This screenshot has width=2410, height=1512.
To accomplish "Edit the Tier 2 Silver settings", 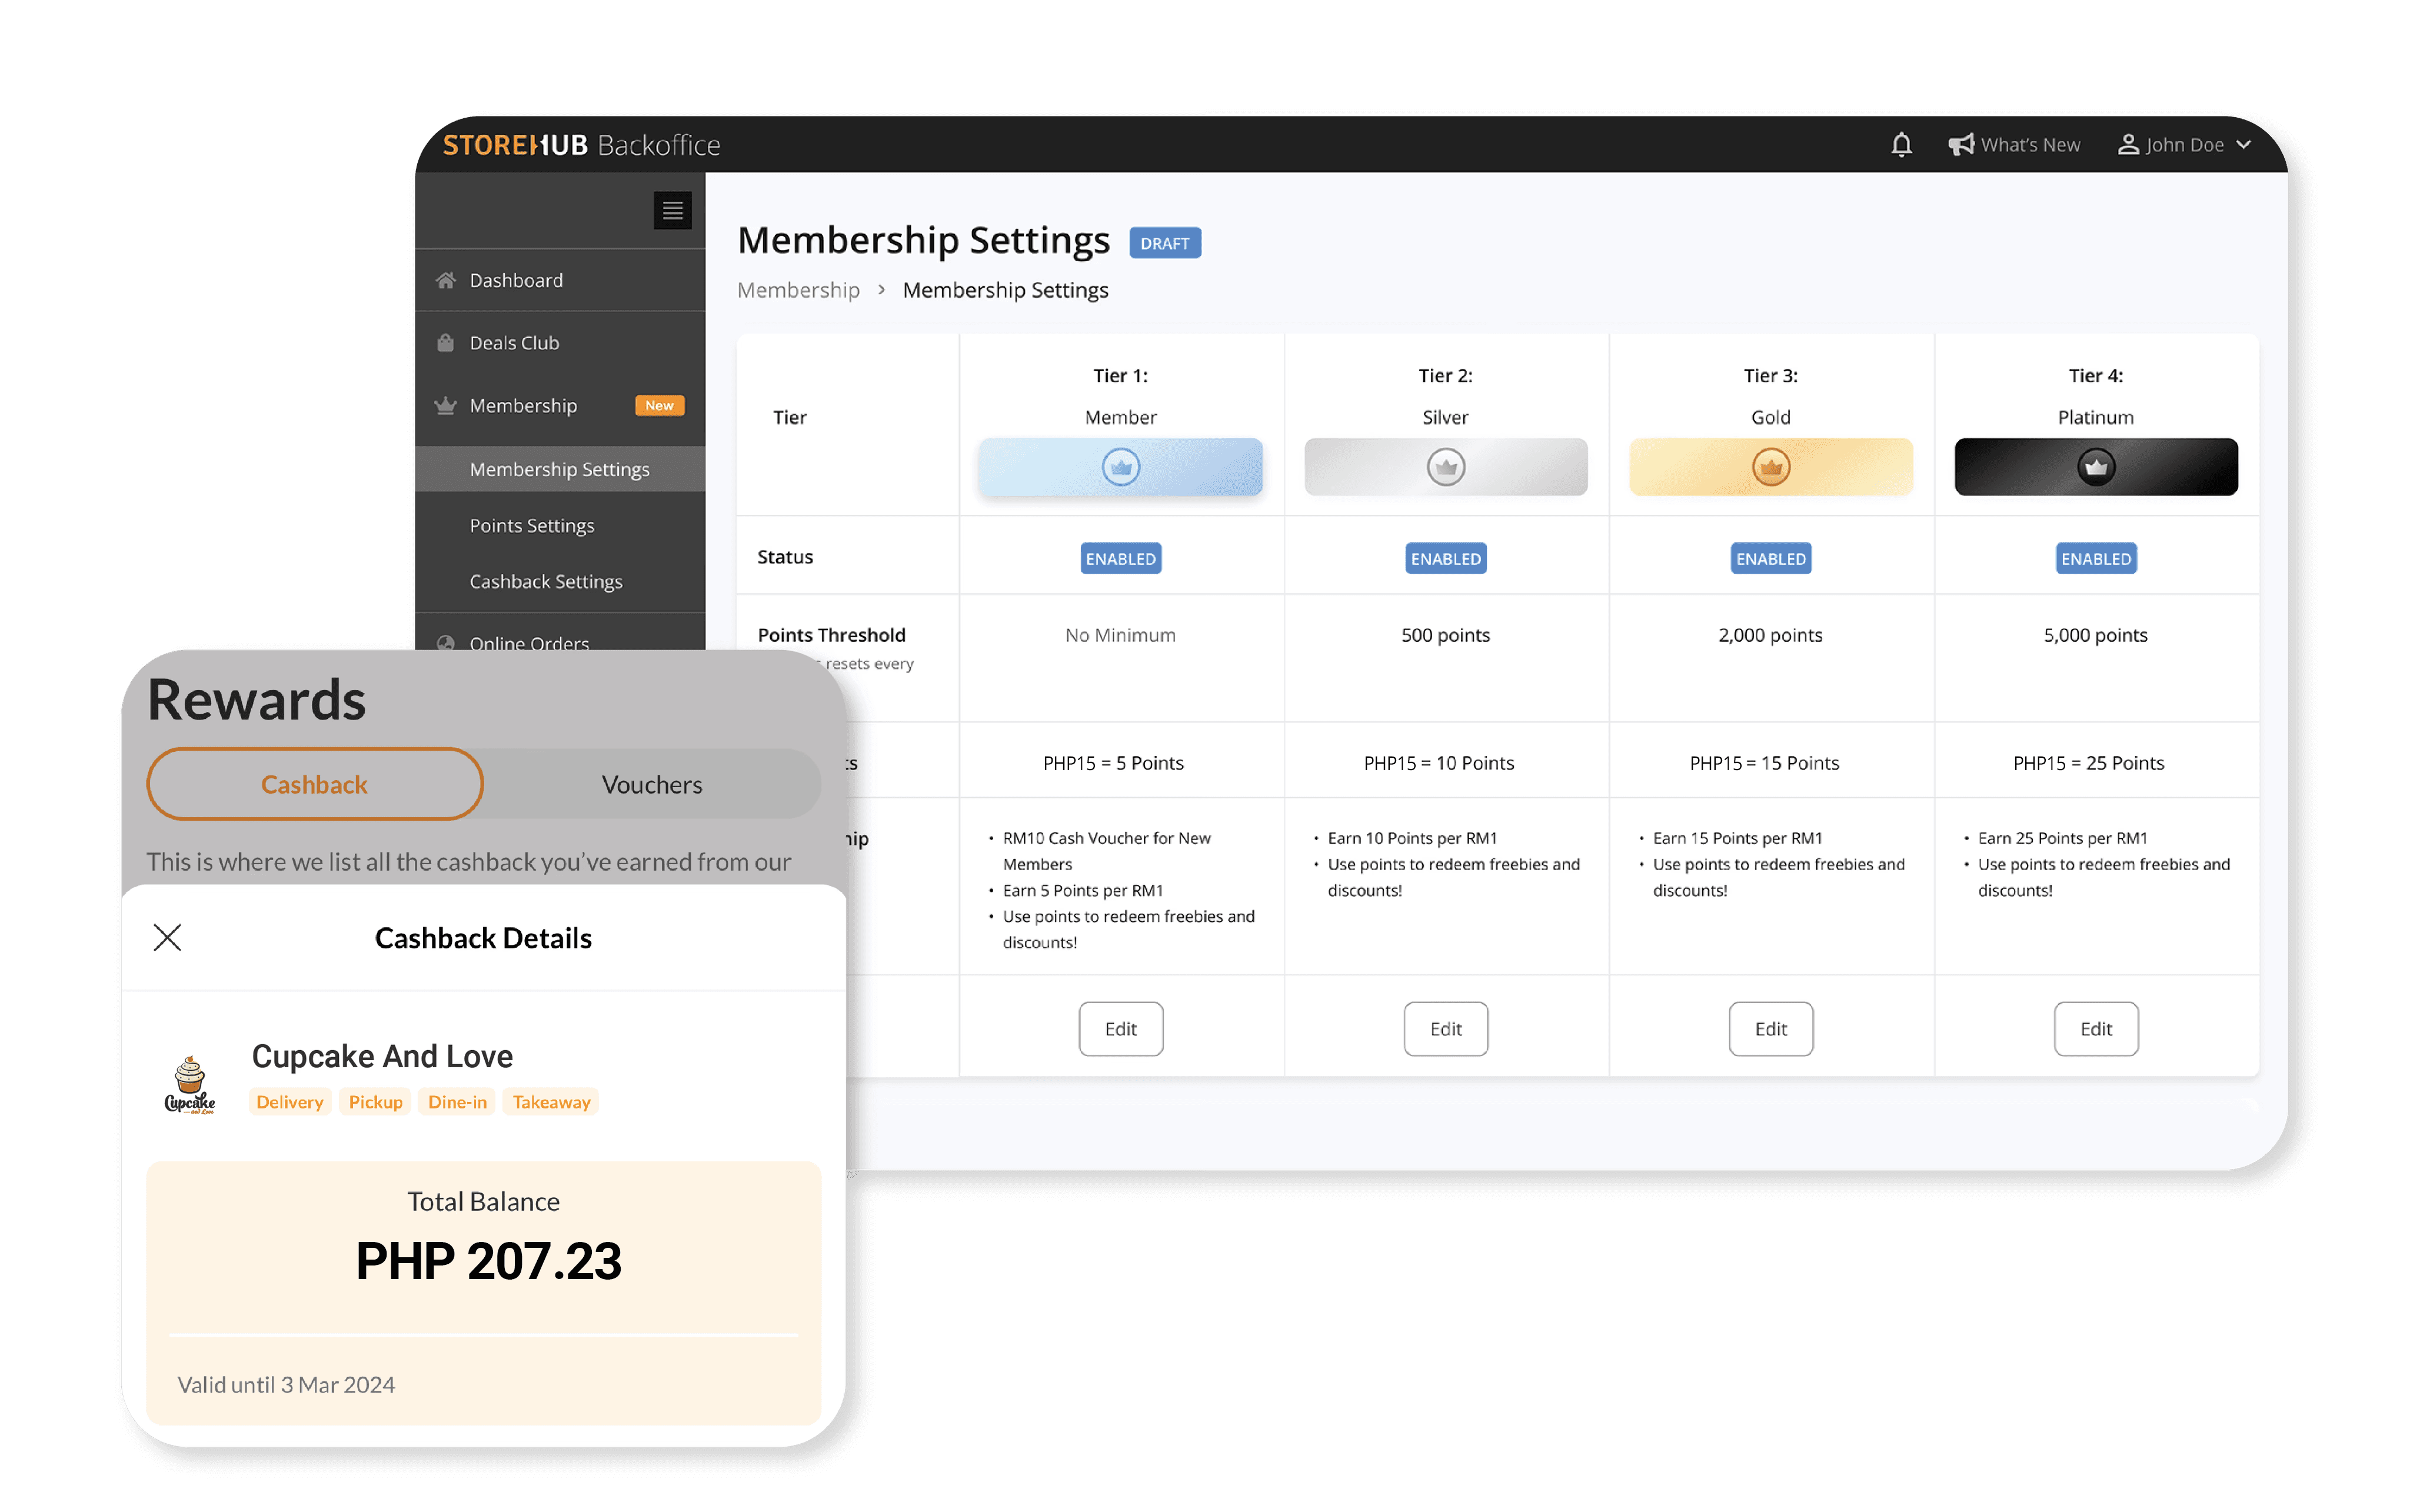I will point(1445,1029).
